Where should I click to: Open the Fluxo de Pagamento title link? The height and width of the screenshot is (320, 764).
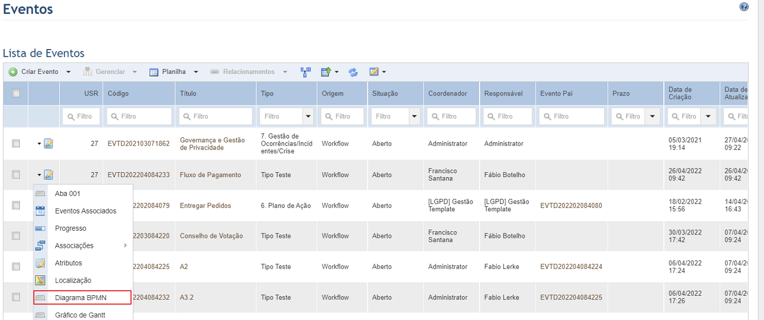[211, 175]
